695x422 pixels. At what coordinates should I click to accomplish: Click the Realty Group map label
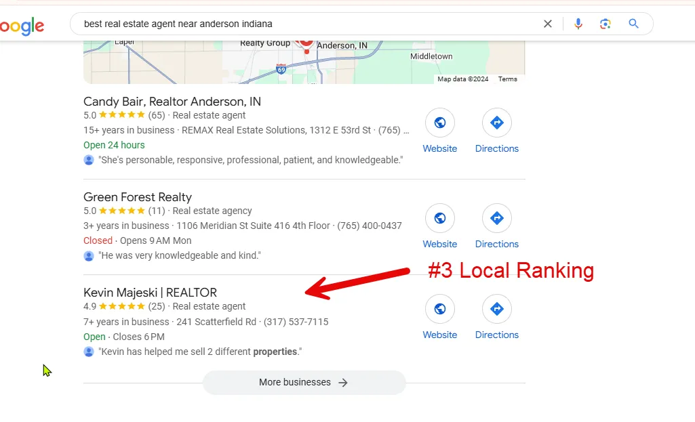265,43
